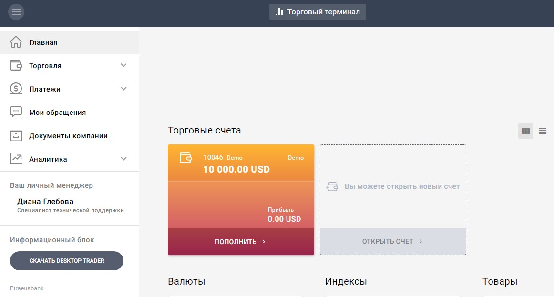Switch accounts to grid view
The image size is (554, 297).
pyautogui.click(x=525, y=131)
